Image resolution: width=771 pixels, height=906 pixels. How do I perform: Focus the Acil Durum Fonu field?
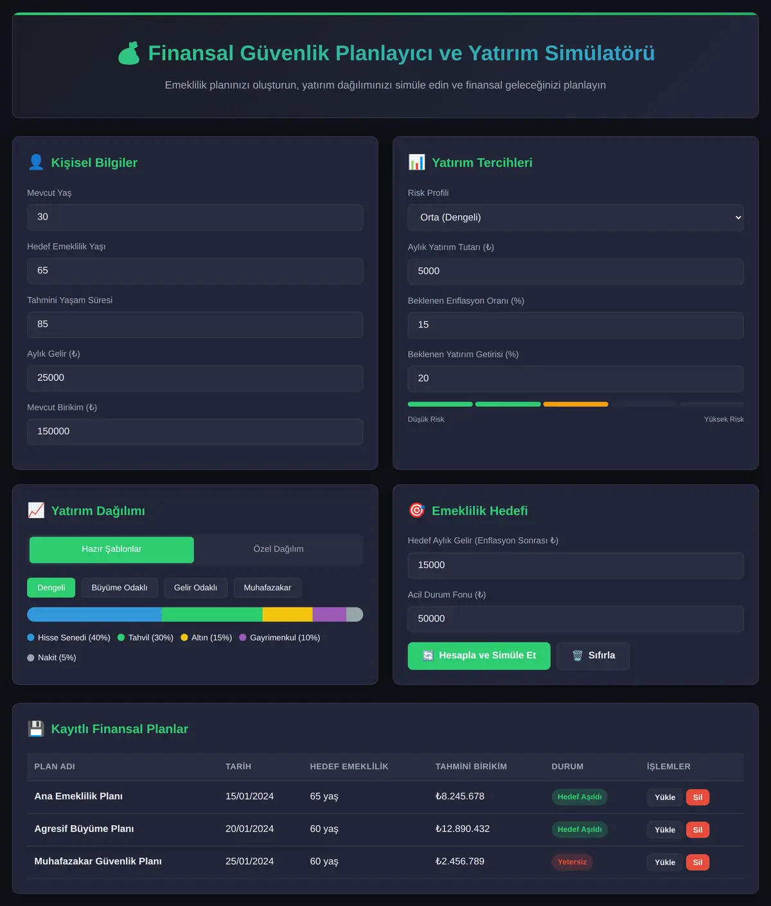click(x=576, y=619)
